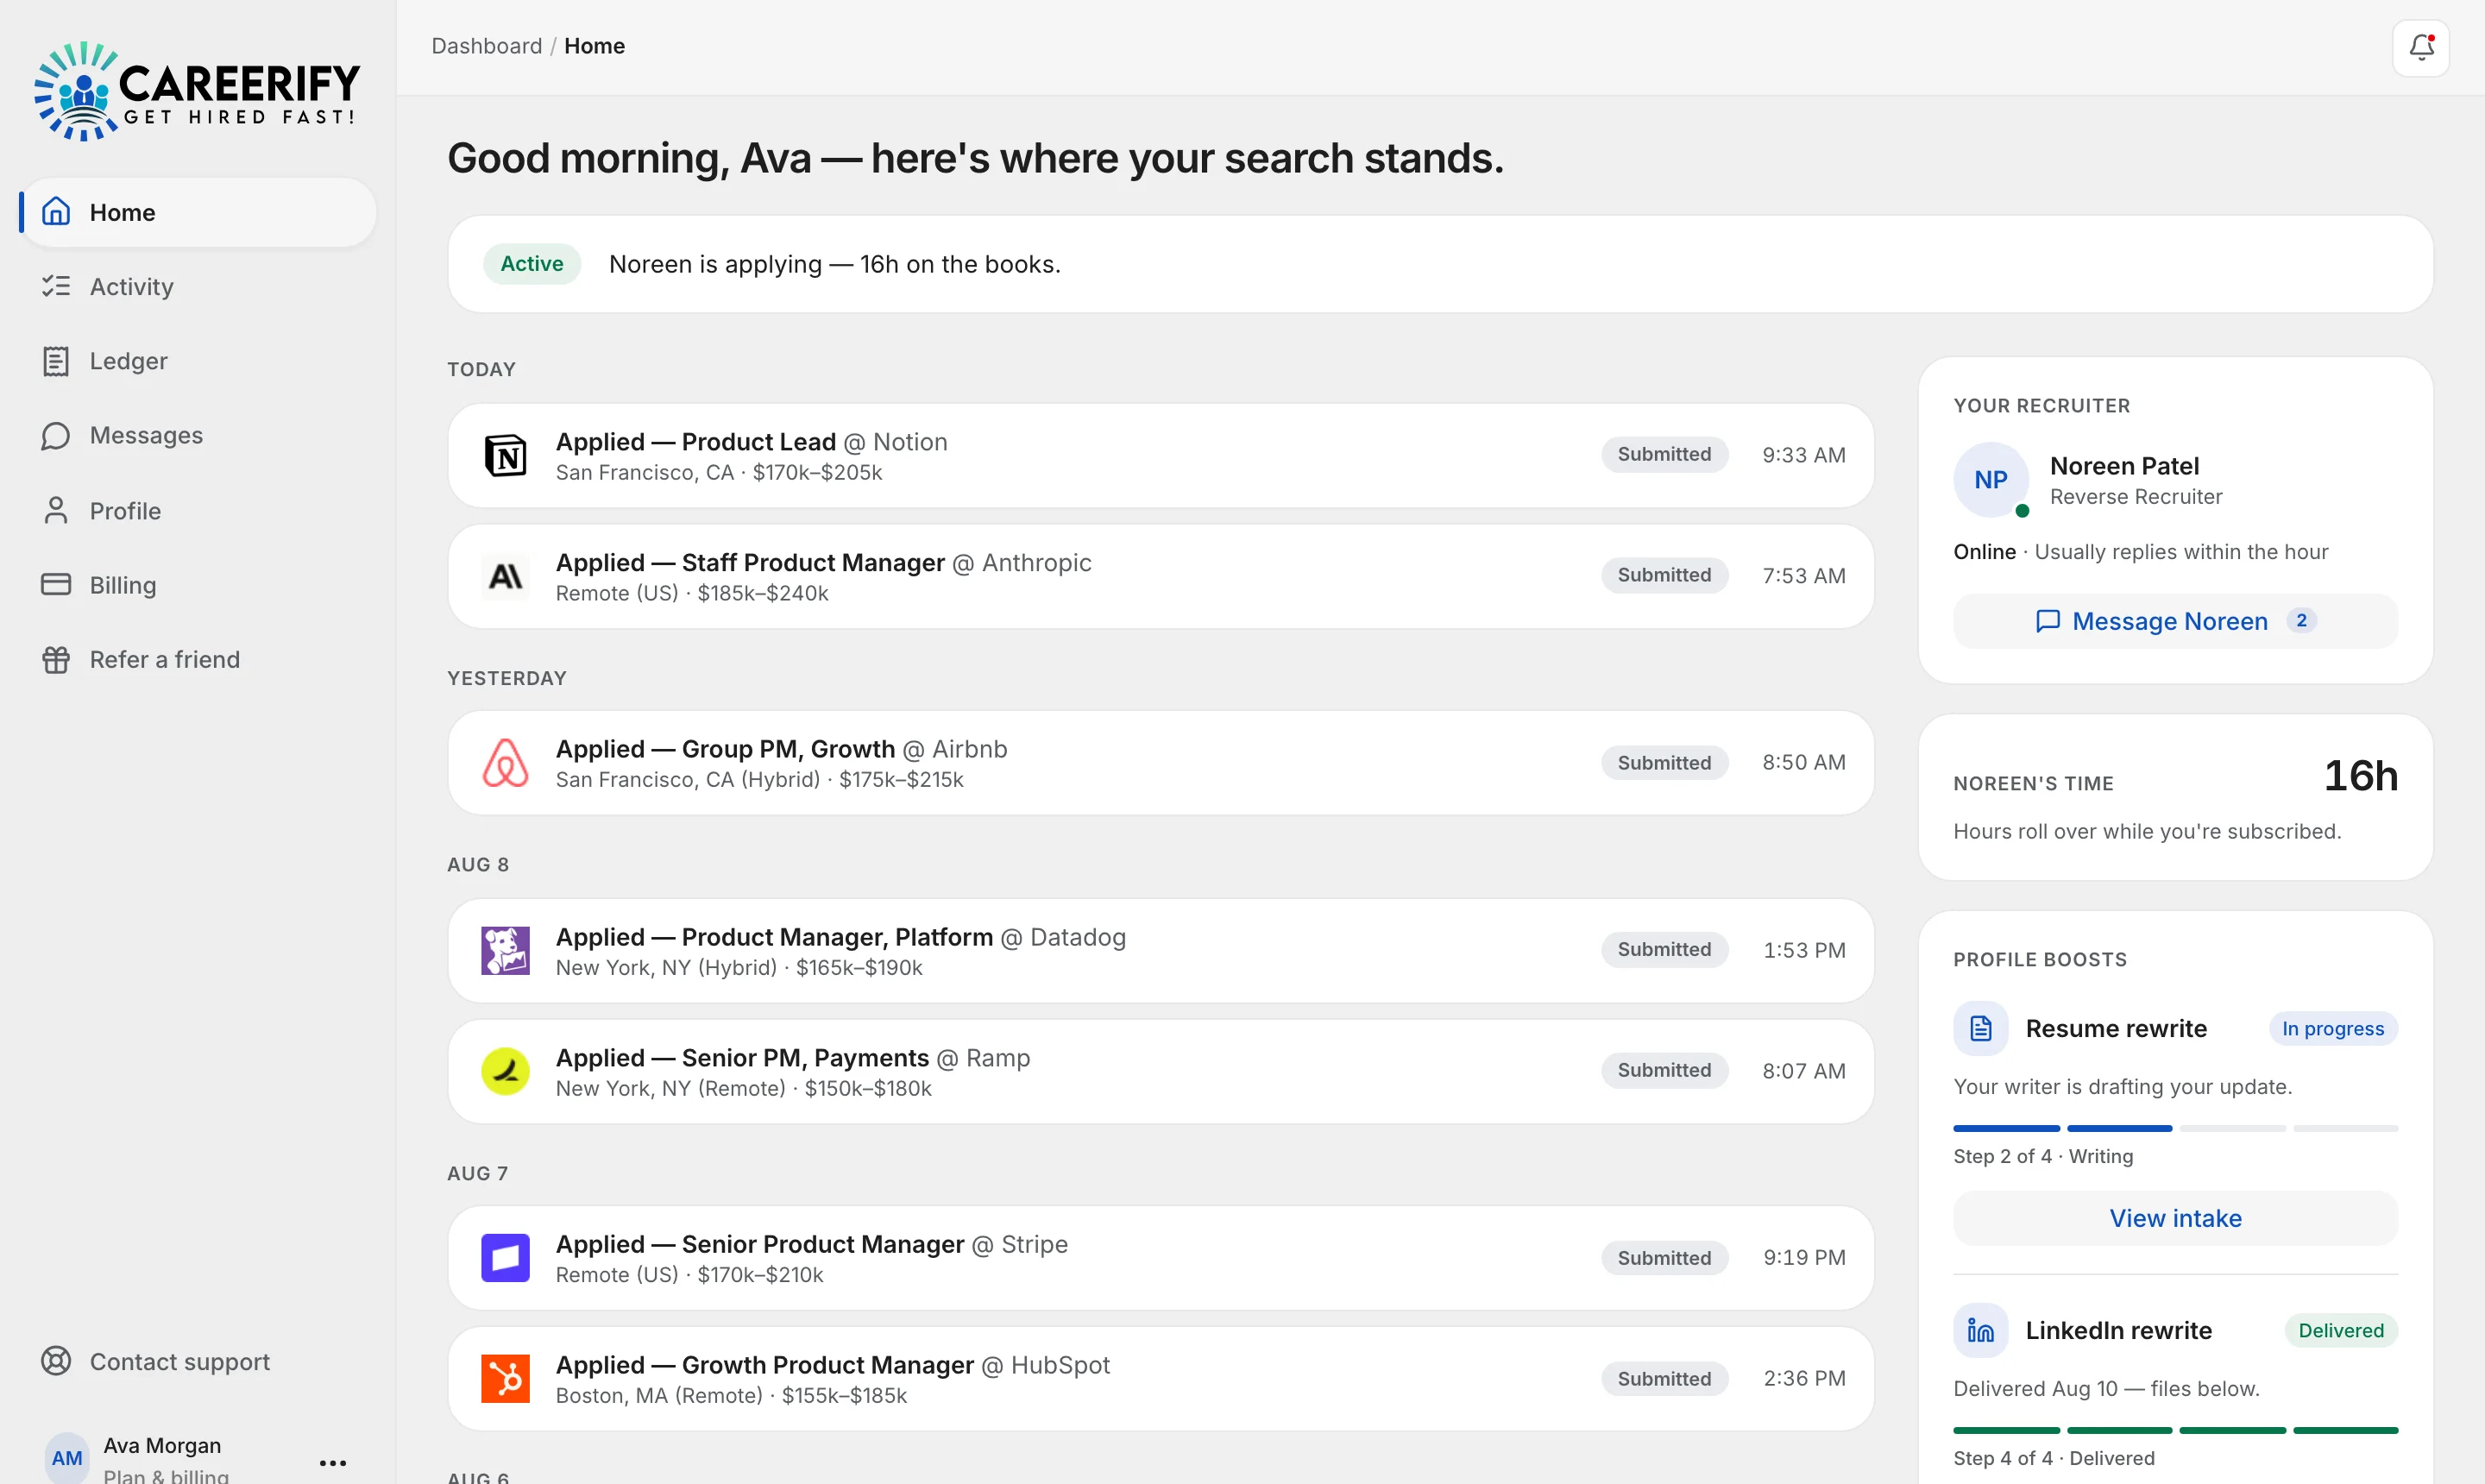Click 'Hours roll over while you're subscribed.'

[x=2146, y=831]
